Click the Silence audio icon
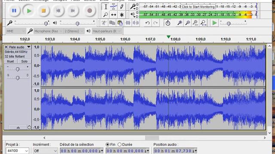Image resolution: width=275 pixels, height=154 pixels. (136, 23)
